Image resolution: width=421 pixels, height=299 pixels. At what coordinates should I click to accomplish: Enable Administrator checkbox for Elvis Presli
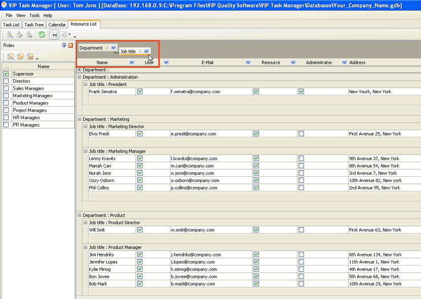click(301, 134)
